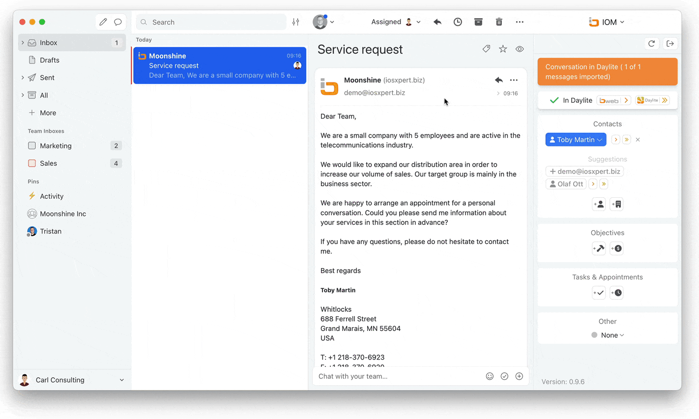Add a new company contact icon

616,204
